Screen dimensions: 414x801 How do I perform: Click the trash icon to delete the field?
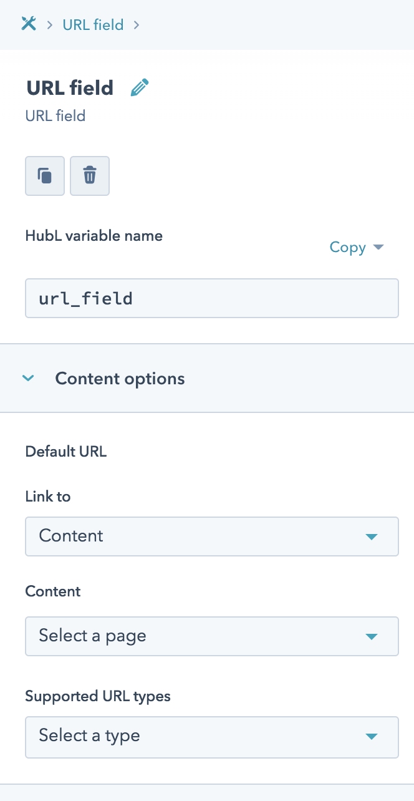click(x=89, y=175)
